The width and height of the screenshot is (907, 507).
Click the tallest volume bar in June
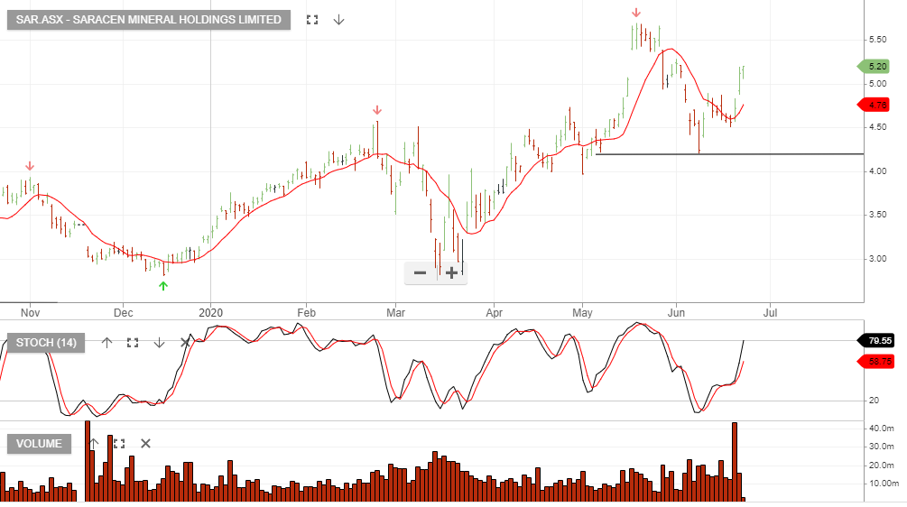[x=735, y=461]
